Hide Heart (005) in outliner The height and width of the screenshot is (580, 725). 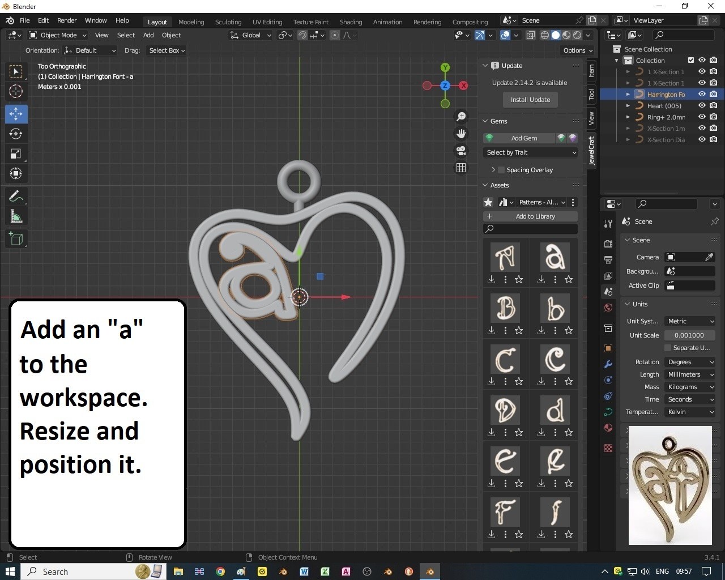702,105
